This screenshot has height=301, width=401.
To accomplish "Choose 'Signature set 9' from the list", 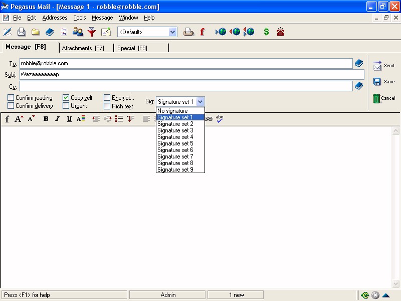I will pyautogui.click(x=180, y=170).
